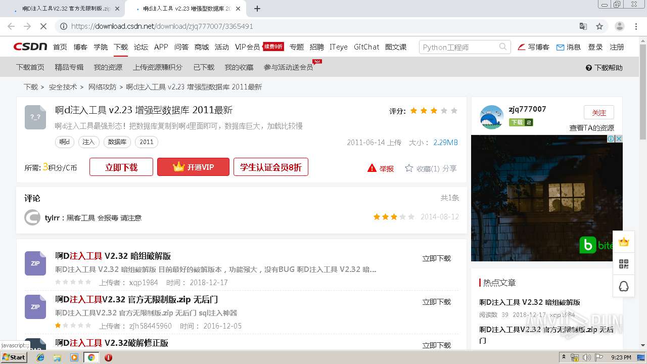Click 安全技术 breadcrumb link
Screen dimensions: 647x364
(63, 87)
